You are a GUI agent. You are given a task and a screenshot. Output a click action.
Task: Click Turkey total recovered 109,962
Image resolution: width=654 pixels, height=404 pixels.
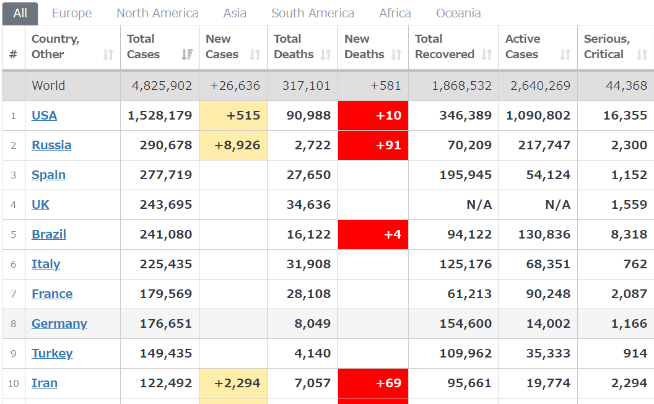[x=466, y=353]
